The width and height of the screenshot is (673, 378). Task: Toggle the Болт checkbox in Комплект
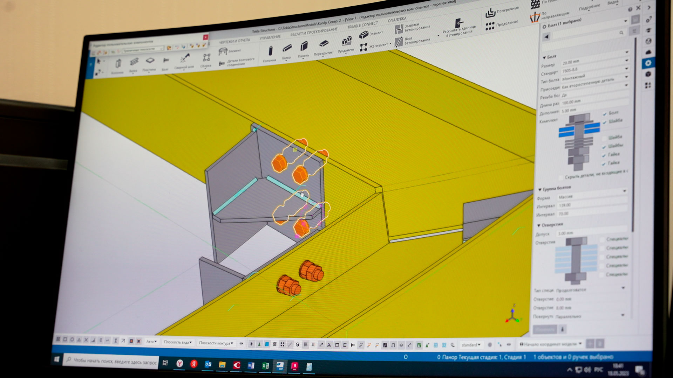point(605,114)
